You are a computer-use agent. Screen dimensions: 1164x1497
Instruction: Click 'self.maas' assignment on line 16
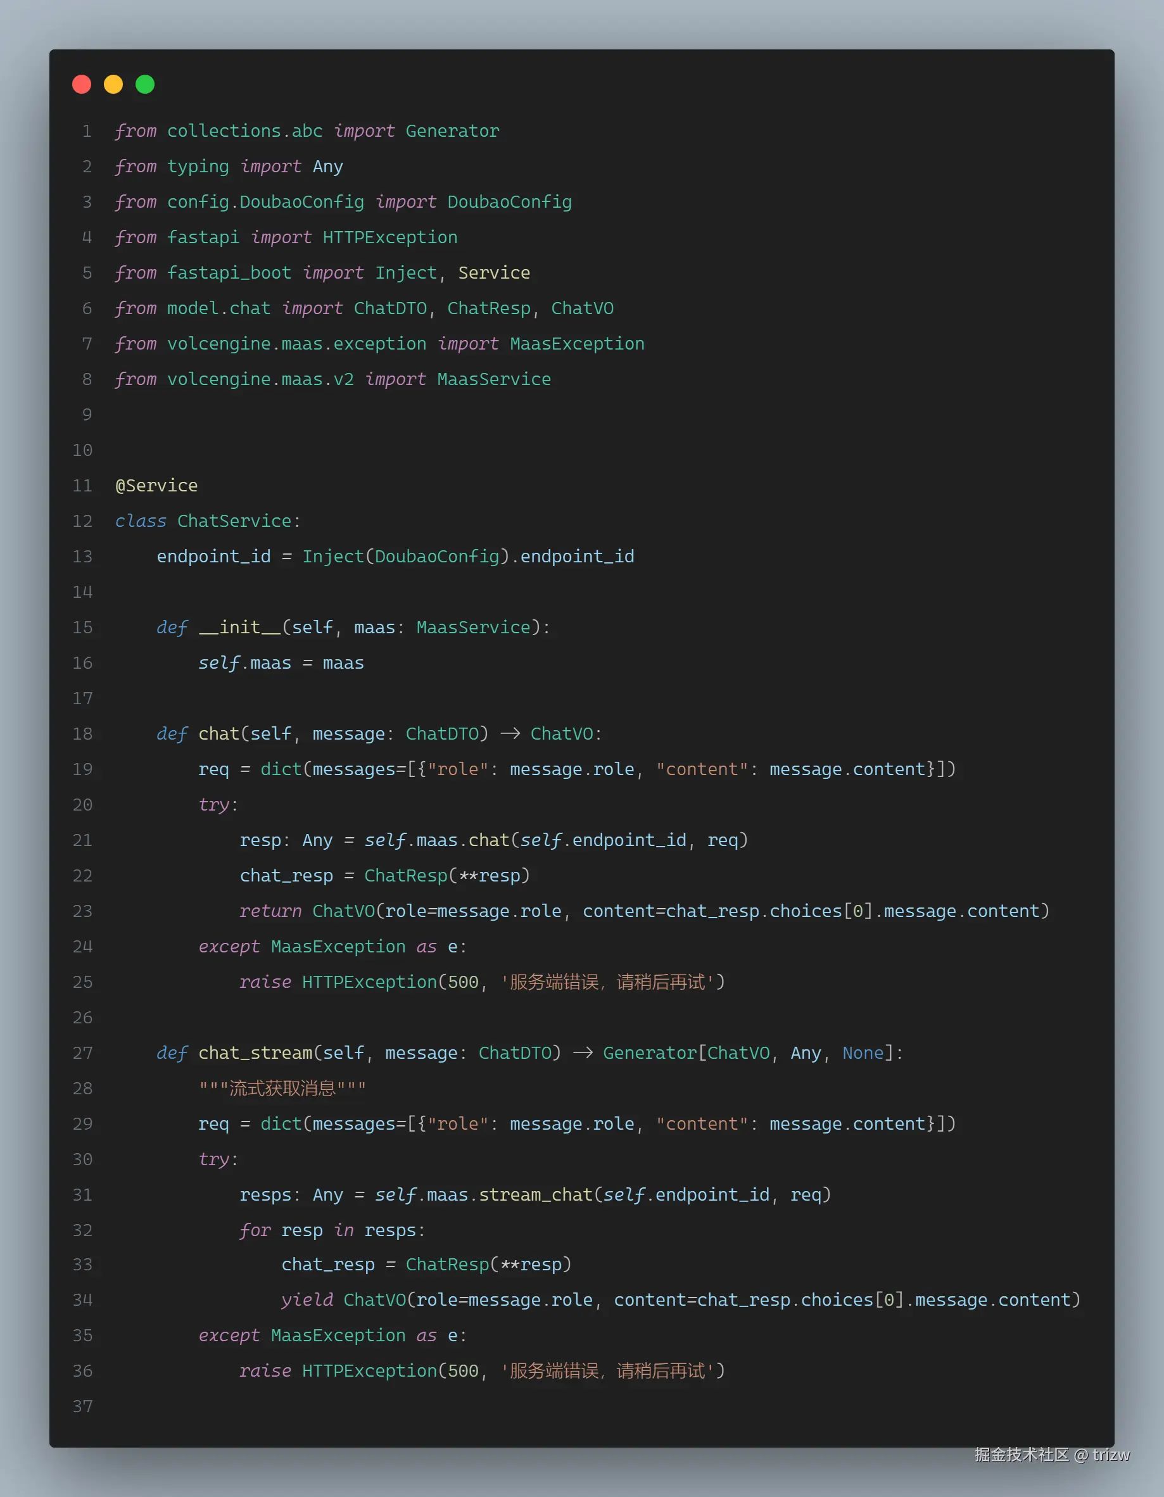point(244,664)
